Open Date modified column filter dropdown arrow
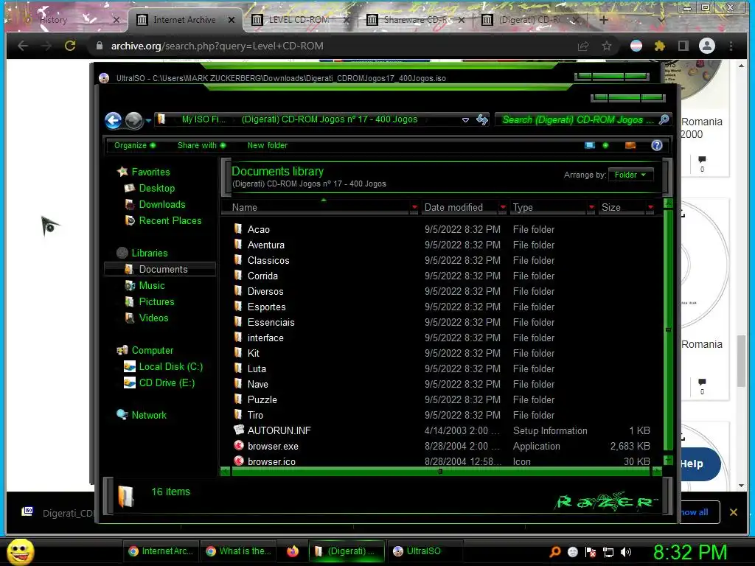Viewport: 755px width, 566px height. click(x=503, y=207)
